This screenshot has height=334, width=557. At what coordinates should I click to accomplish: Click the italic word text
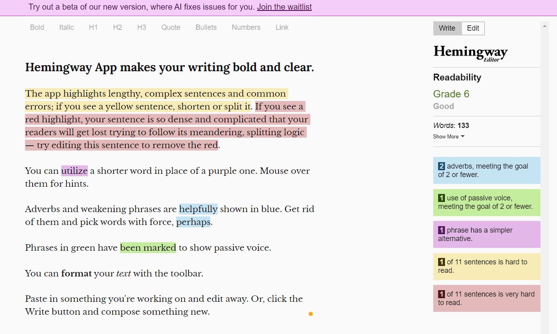point(123,274)
